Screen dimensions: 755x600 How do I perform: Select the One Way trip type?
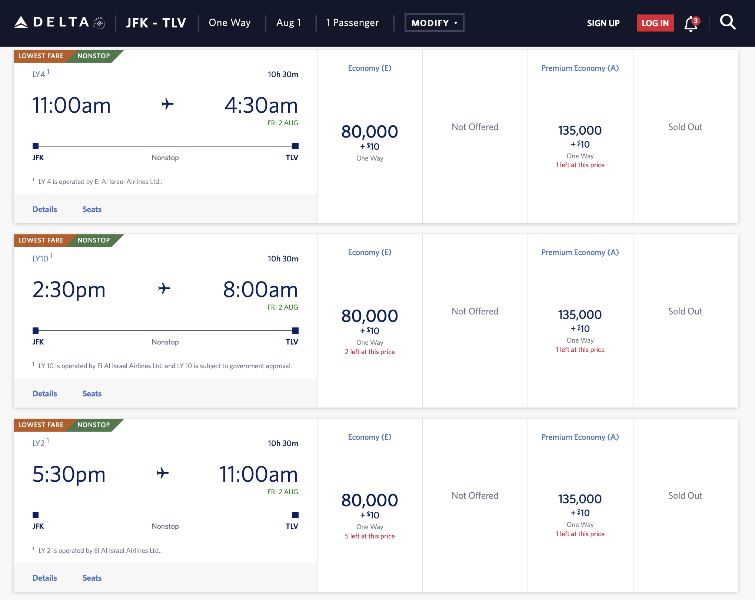point(230,23)
